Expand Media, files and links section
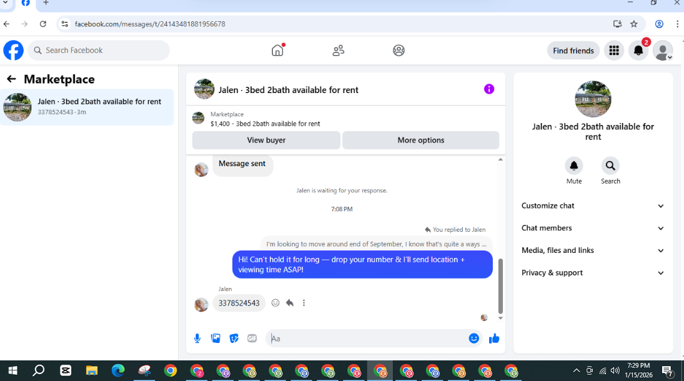The width and height of the screenshot is (684, 381). click(593, 250)
